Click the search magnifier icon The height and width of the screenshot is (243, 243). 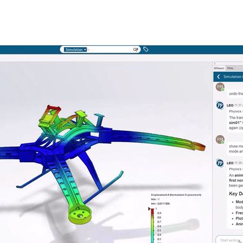pos(135,50)
